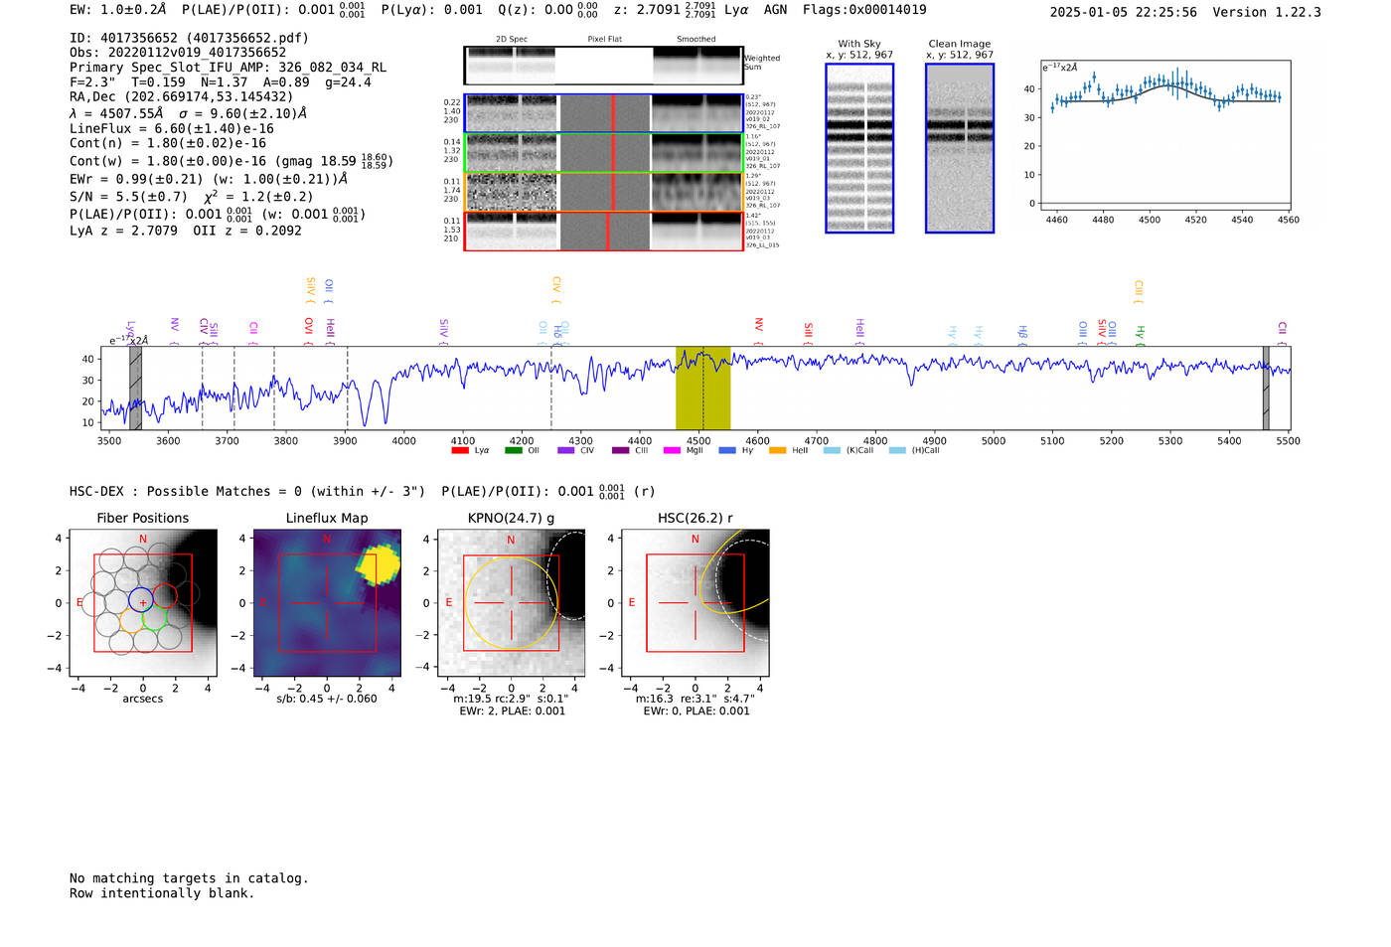Click the yellow bright blob in Lineflux Map
The height and width of the screenshot is (947, 1391).
click(x=379, y=564)
